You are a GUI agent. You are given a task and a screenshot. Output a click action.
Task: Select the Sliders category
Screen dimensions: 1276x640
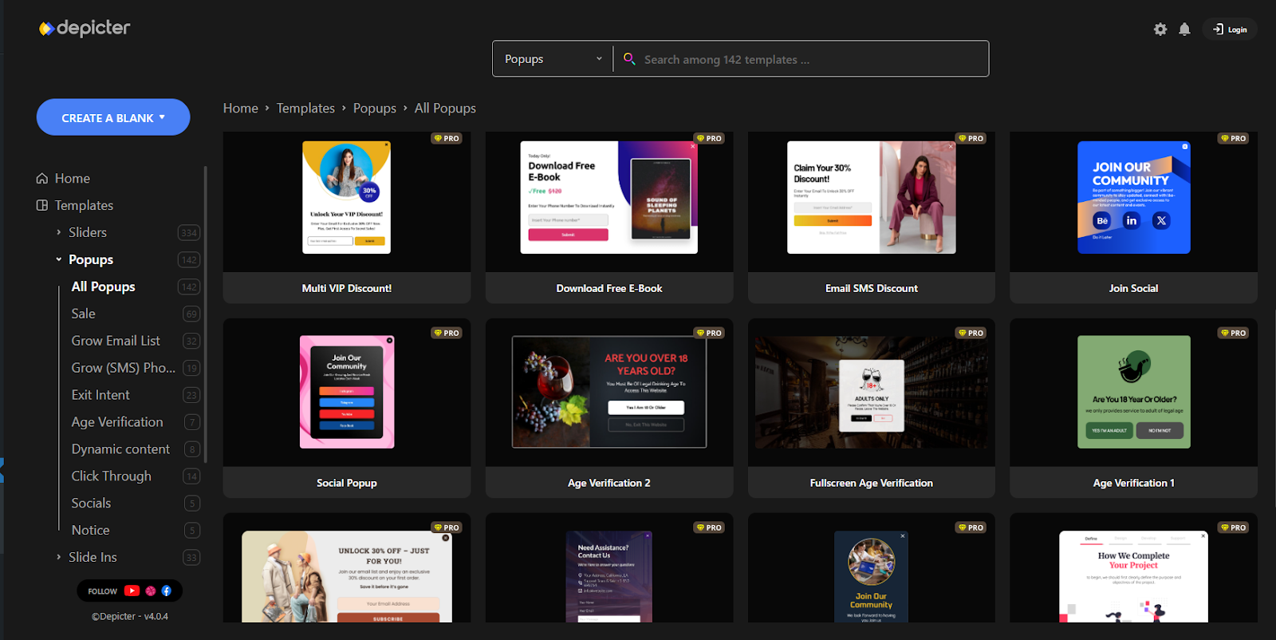coord(88,232)
